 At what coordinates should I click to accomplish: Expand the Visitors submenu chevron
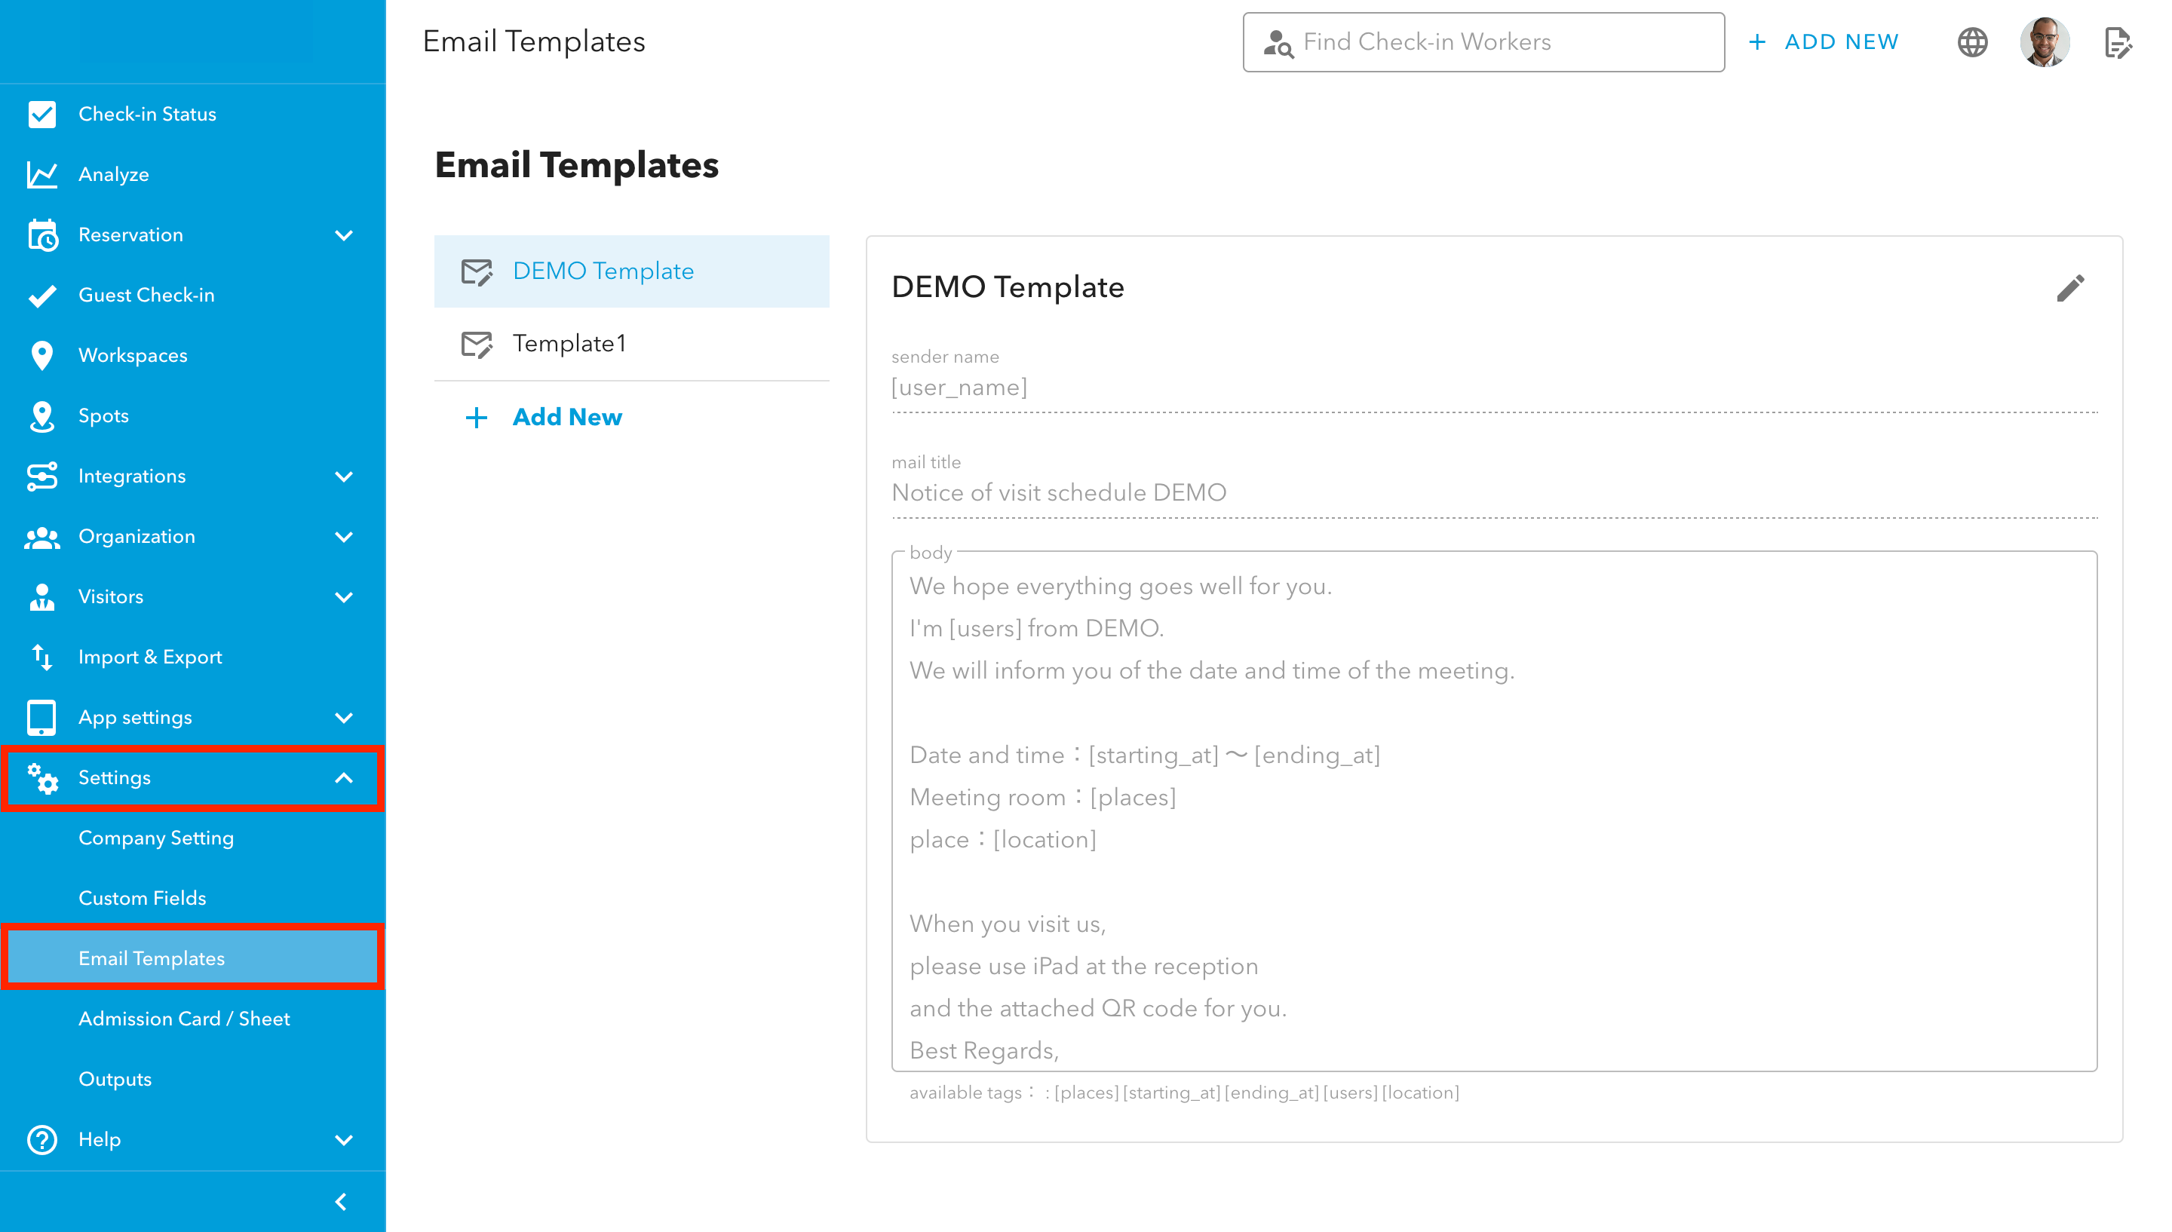pyautogui.click(x=344, y=597)
